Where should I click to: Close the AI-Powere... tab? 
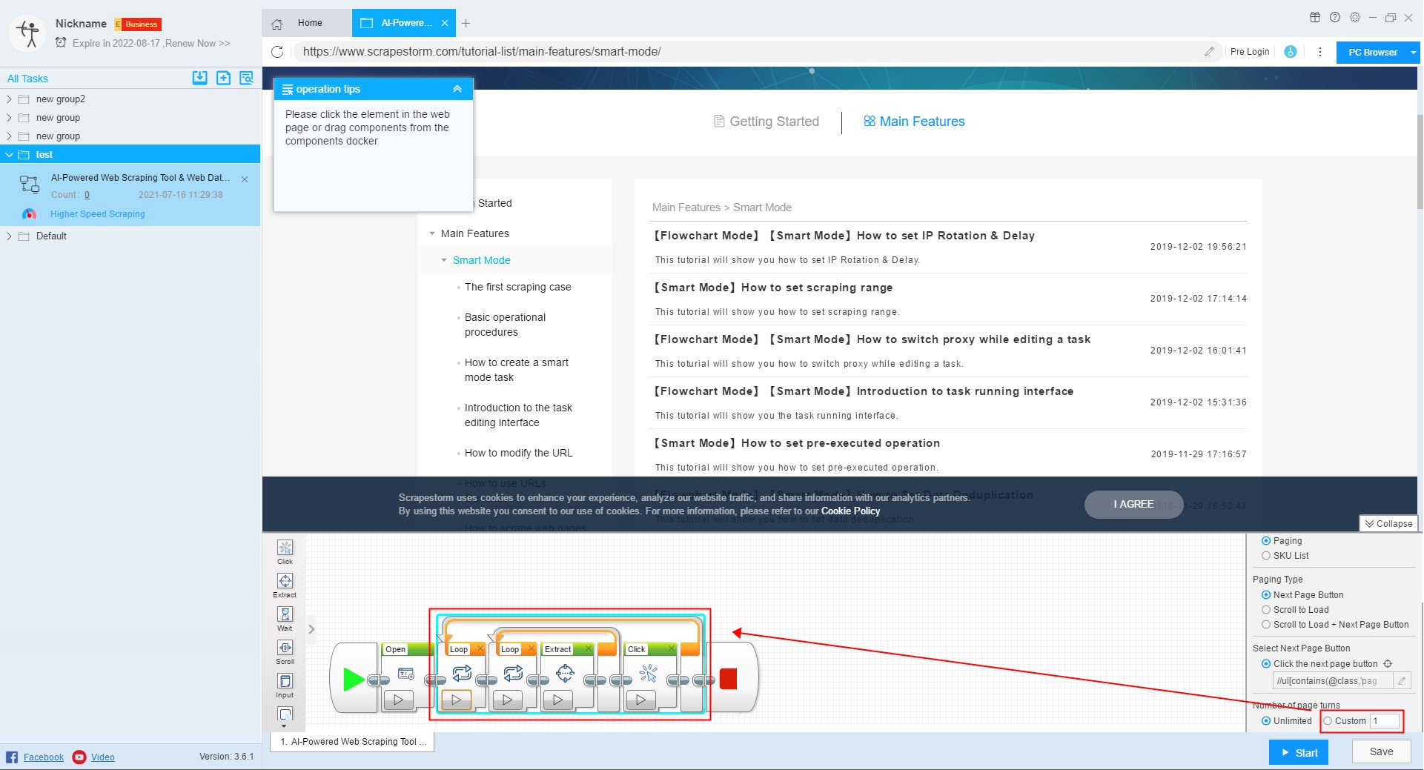pos(445,23)
